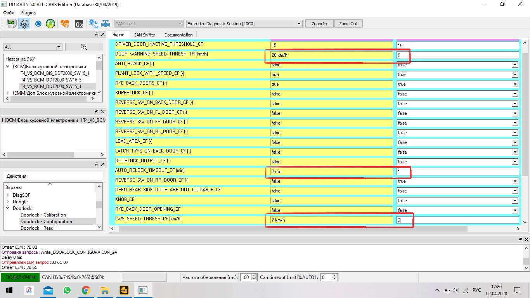Open Doorlock - Read screen
Screen dimensions: 530x298
click(37, 228)
